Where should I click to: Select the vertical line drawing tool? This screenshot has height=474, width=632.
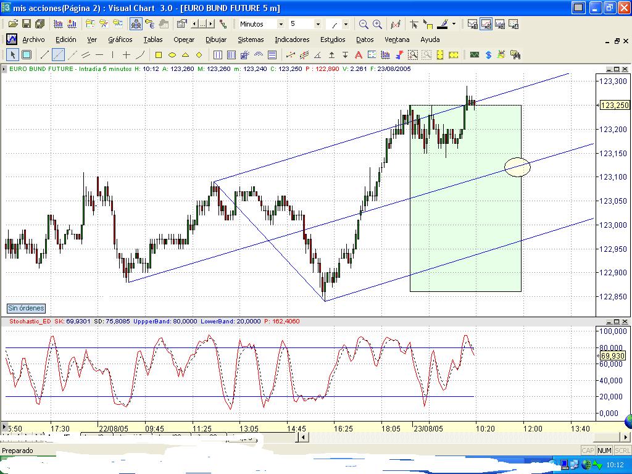(x=113, y=55)
